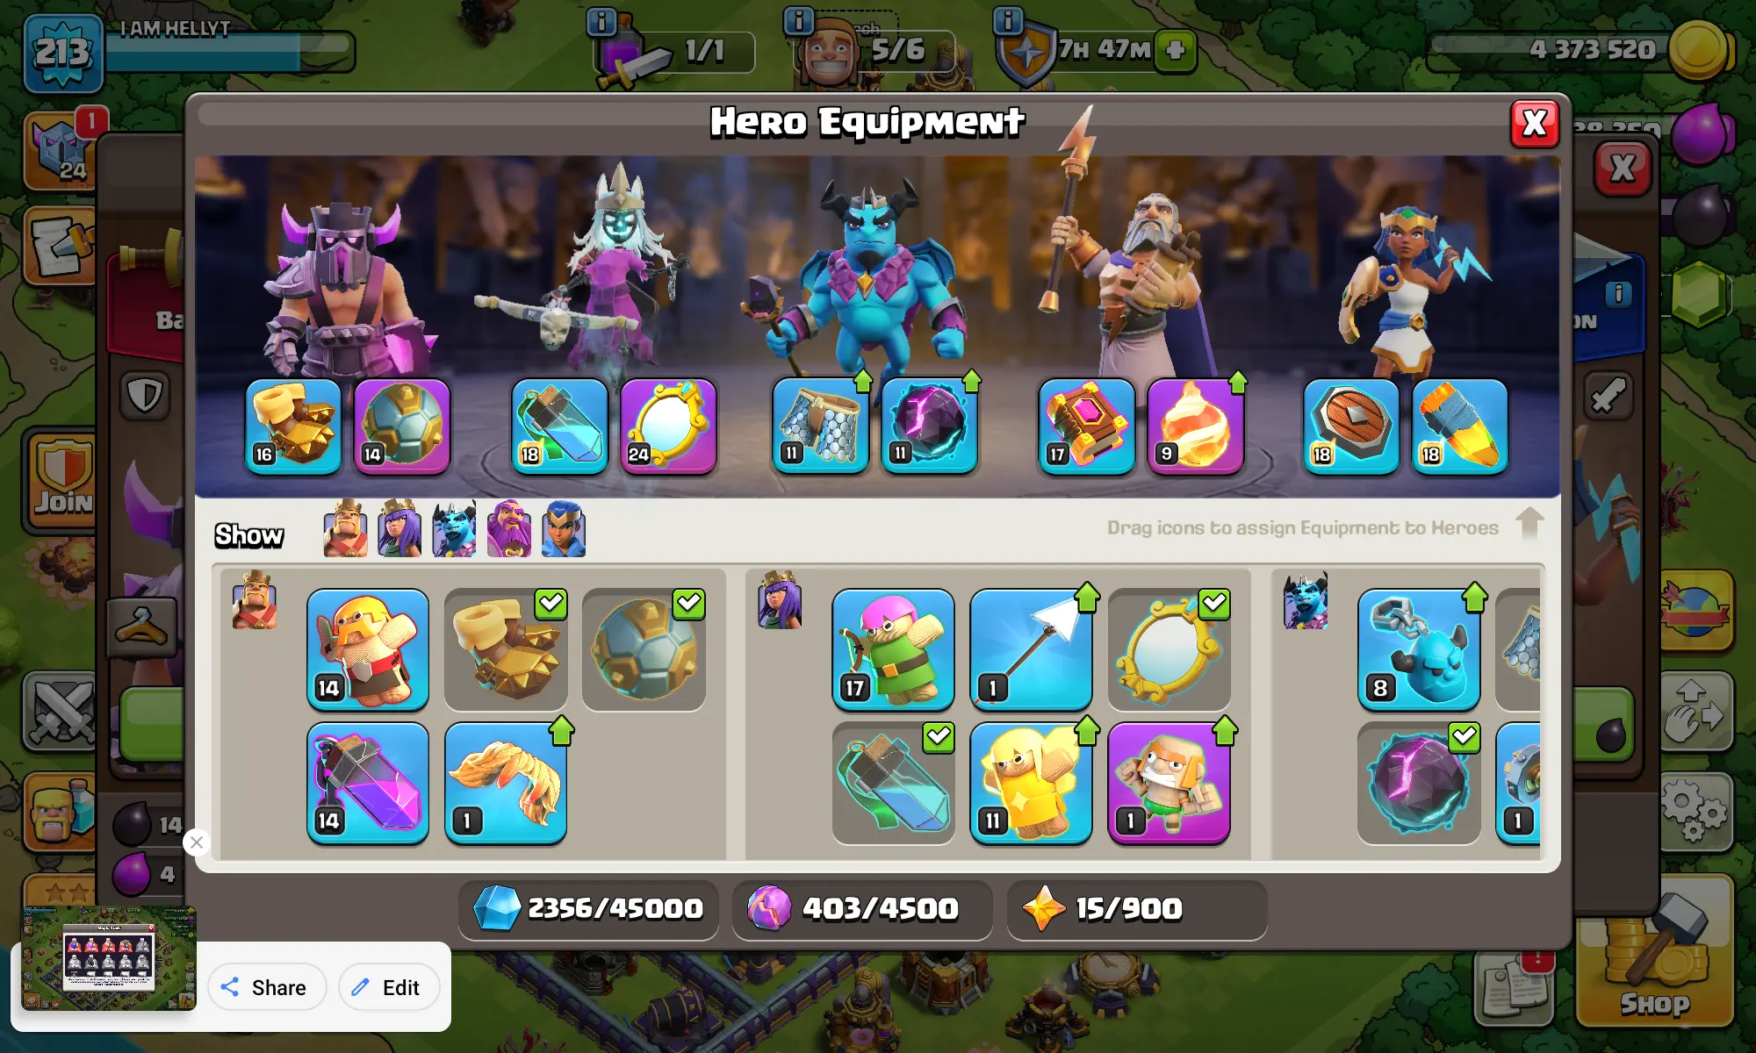Toggle Barbarian King filter in Show row
The image size is (1756, 1053).
[x=345, y=529]
